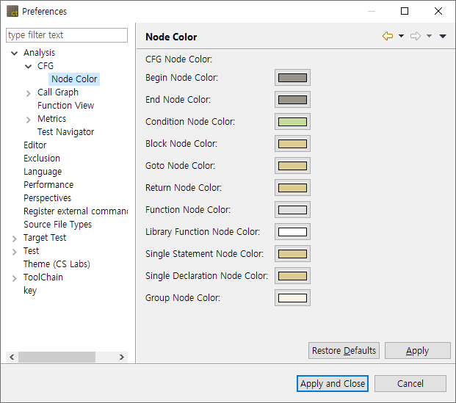Expand the ToolChain tree node

[x=15, y=277]
